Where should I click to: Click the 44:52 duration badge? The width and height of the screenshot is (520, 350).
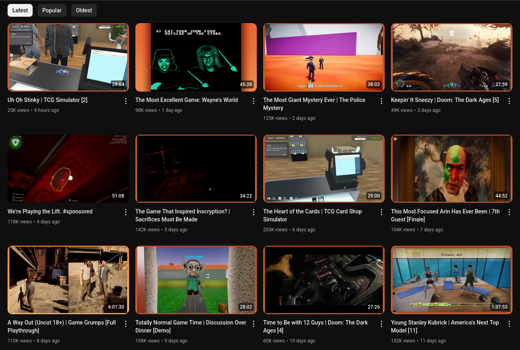click(x=501, y=196)
